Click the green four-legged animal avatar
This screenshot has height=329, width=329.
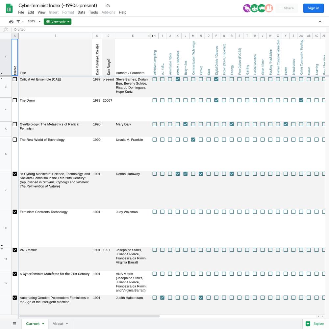click(262, 8)
